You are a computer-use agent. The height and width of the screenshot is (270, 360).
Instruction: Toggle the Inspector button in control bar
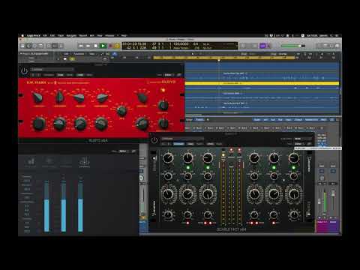pos(28,46)
